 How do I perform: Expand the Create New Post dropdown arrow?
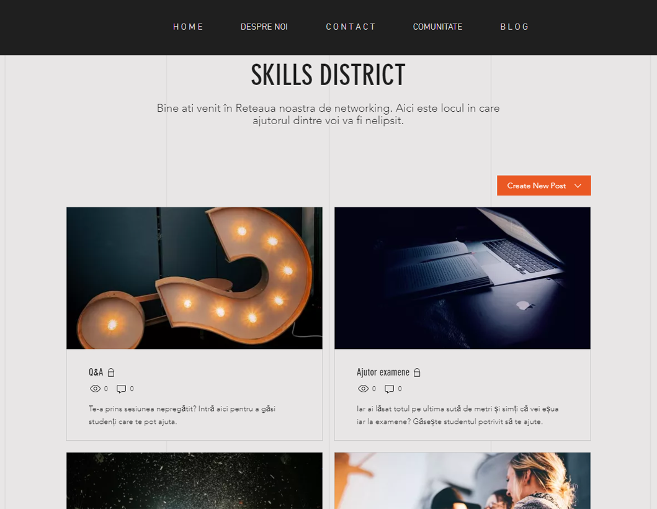tap(578, 186)
